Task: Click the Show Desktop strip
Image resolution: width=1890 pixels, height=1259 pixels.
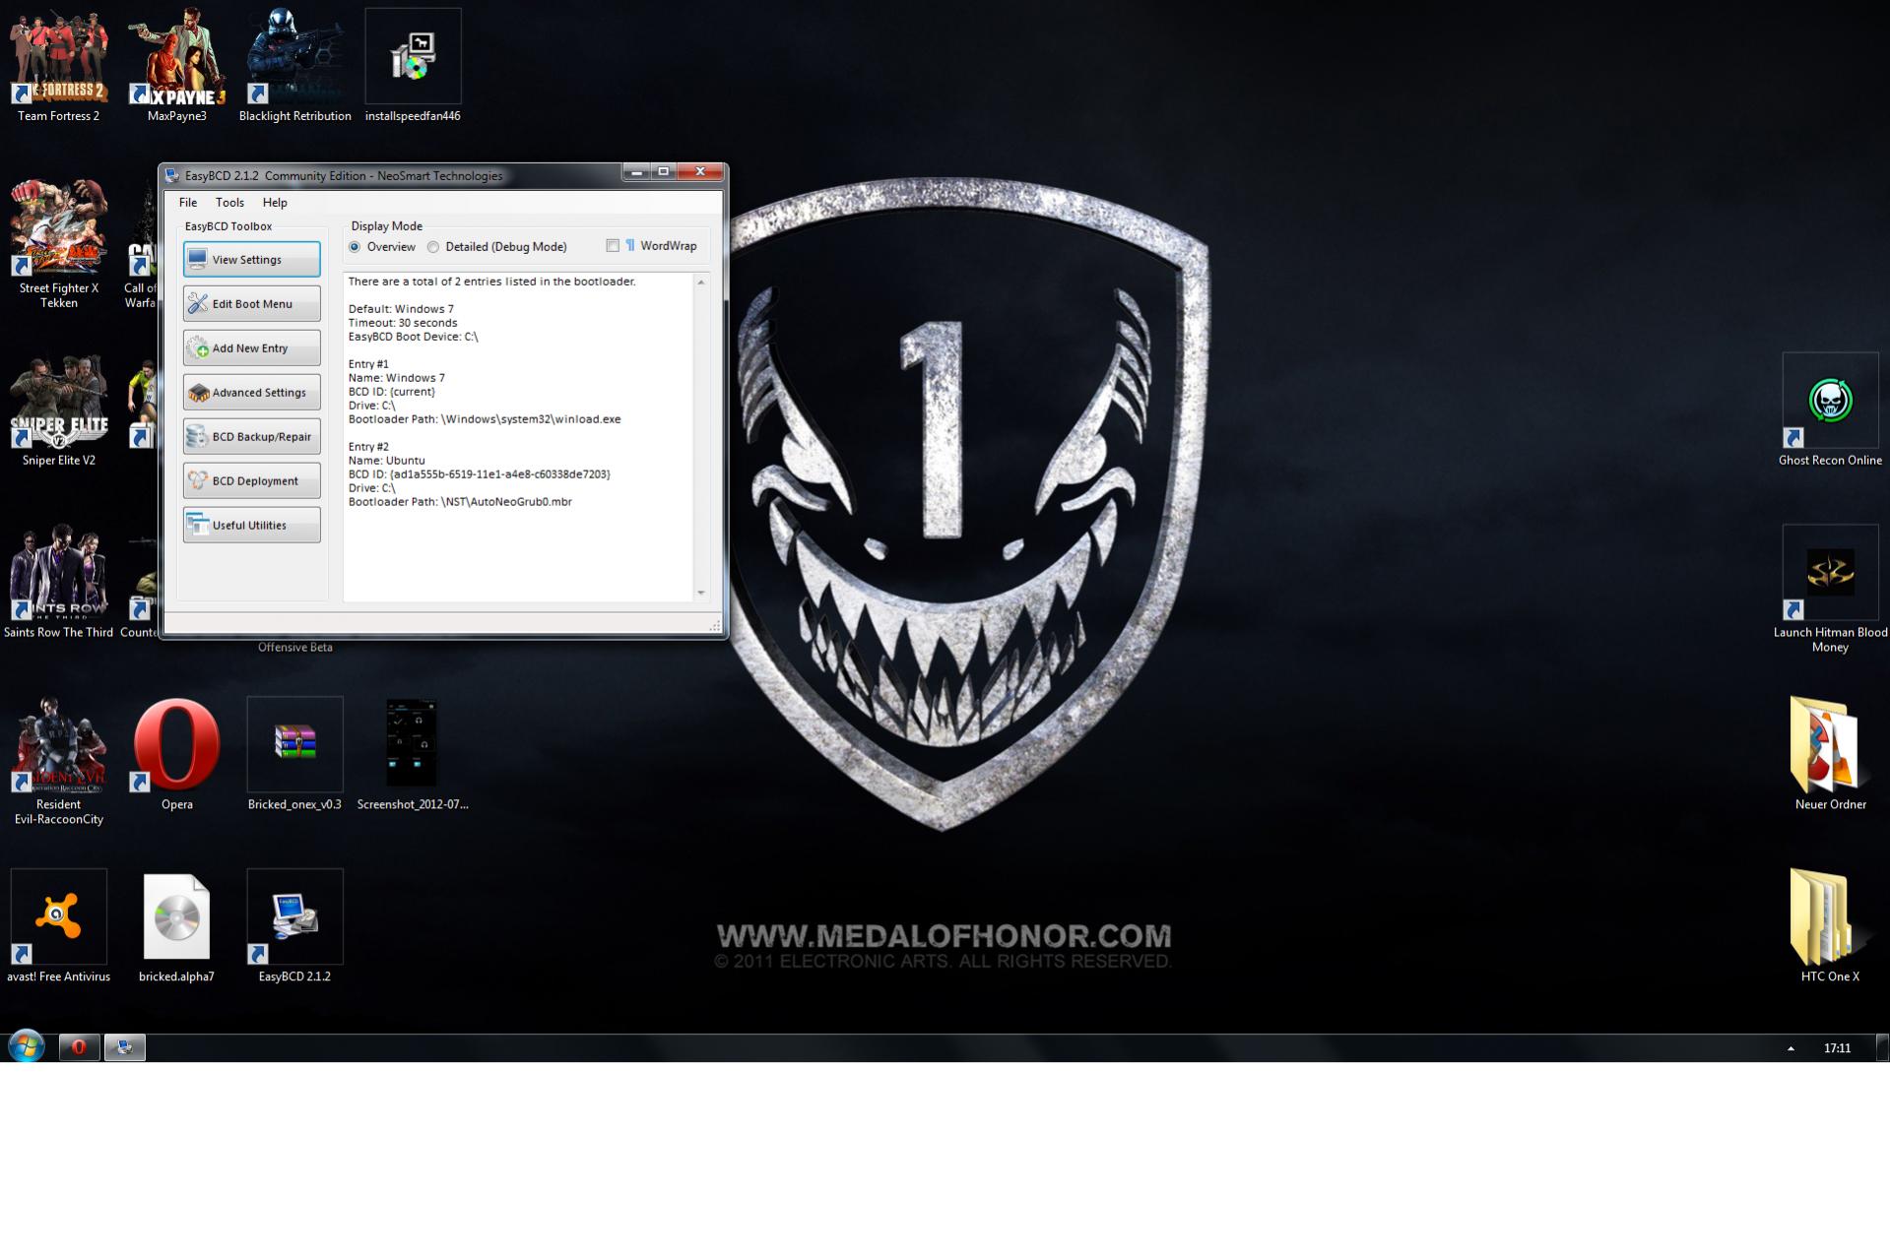Action: [x=1883, y=1047]
